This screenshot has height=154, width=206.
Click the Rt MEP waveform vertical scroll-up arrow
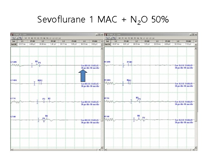[x=196, y=48]
